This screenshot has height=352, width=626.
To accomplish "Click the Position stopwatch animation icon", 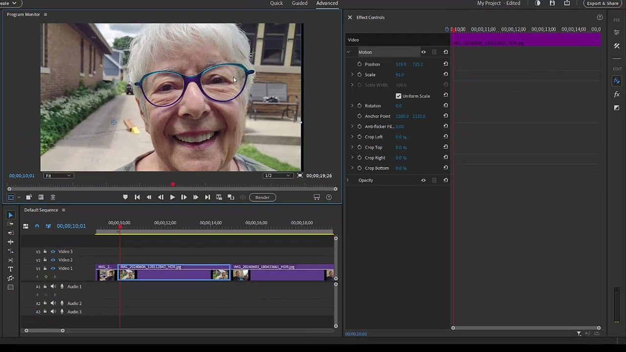I will pyautogui.click(x=359, y=64).
